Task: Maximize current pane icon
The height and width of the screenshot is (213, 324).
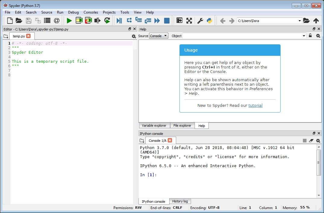Action: pyautogui.click(x=179, y=21)
